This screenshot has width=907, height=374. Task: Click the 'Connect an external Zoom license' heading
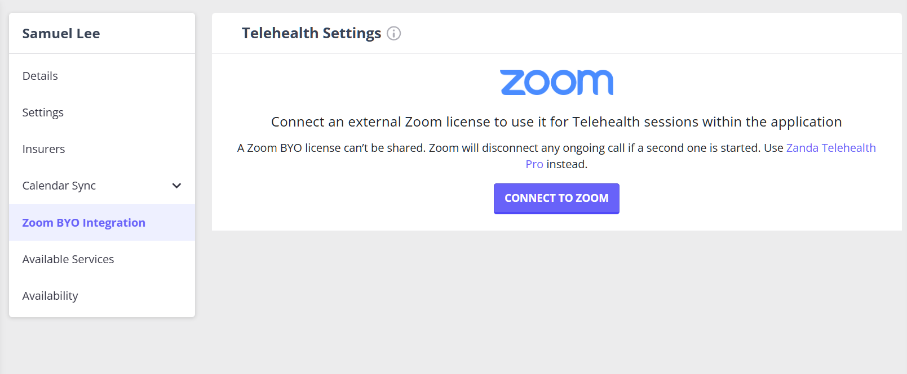556,122
